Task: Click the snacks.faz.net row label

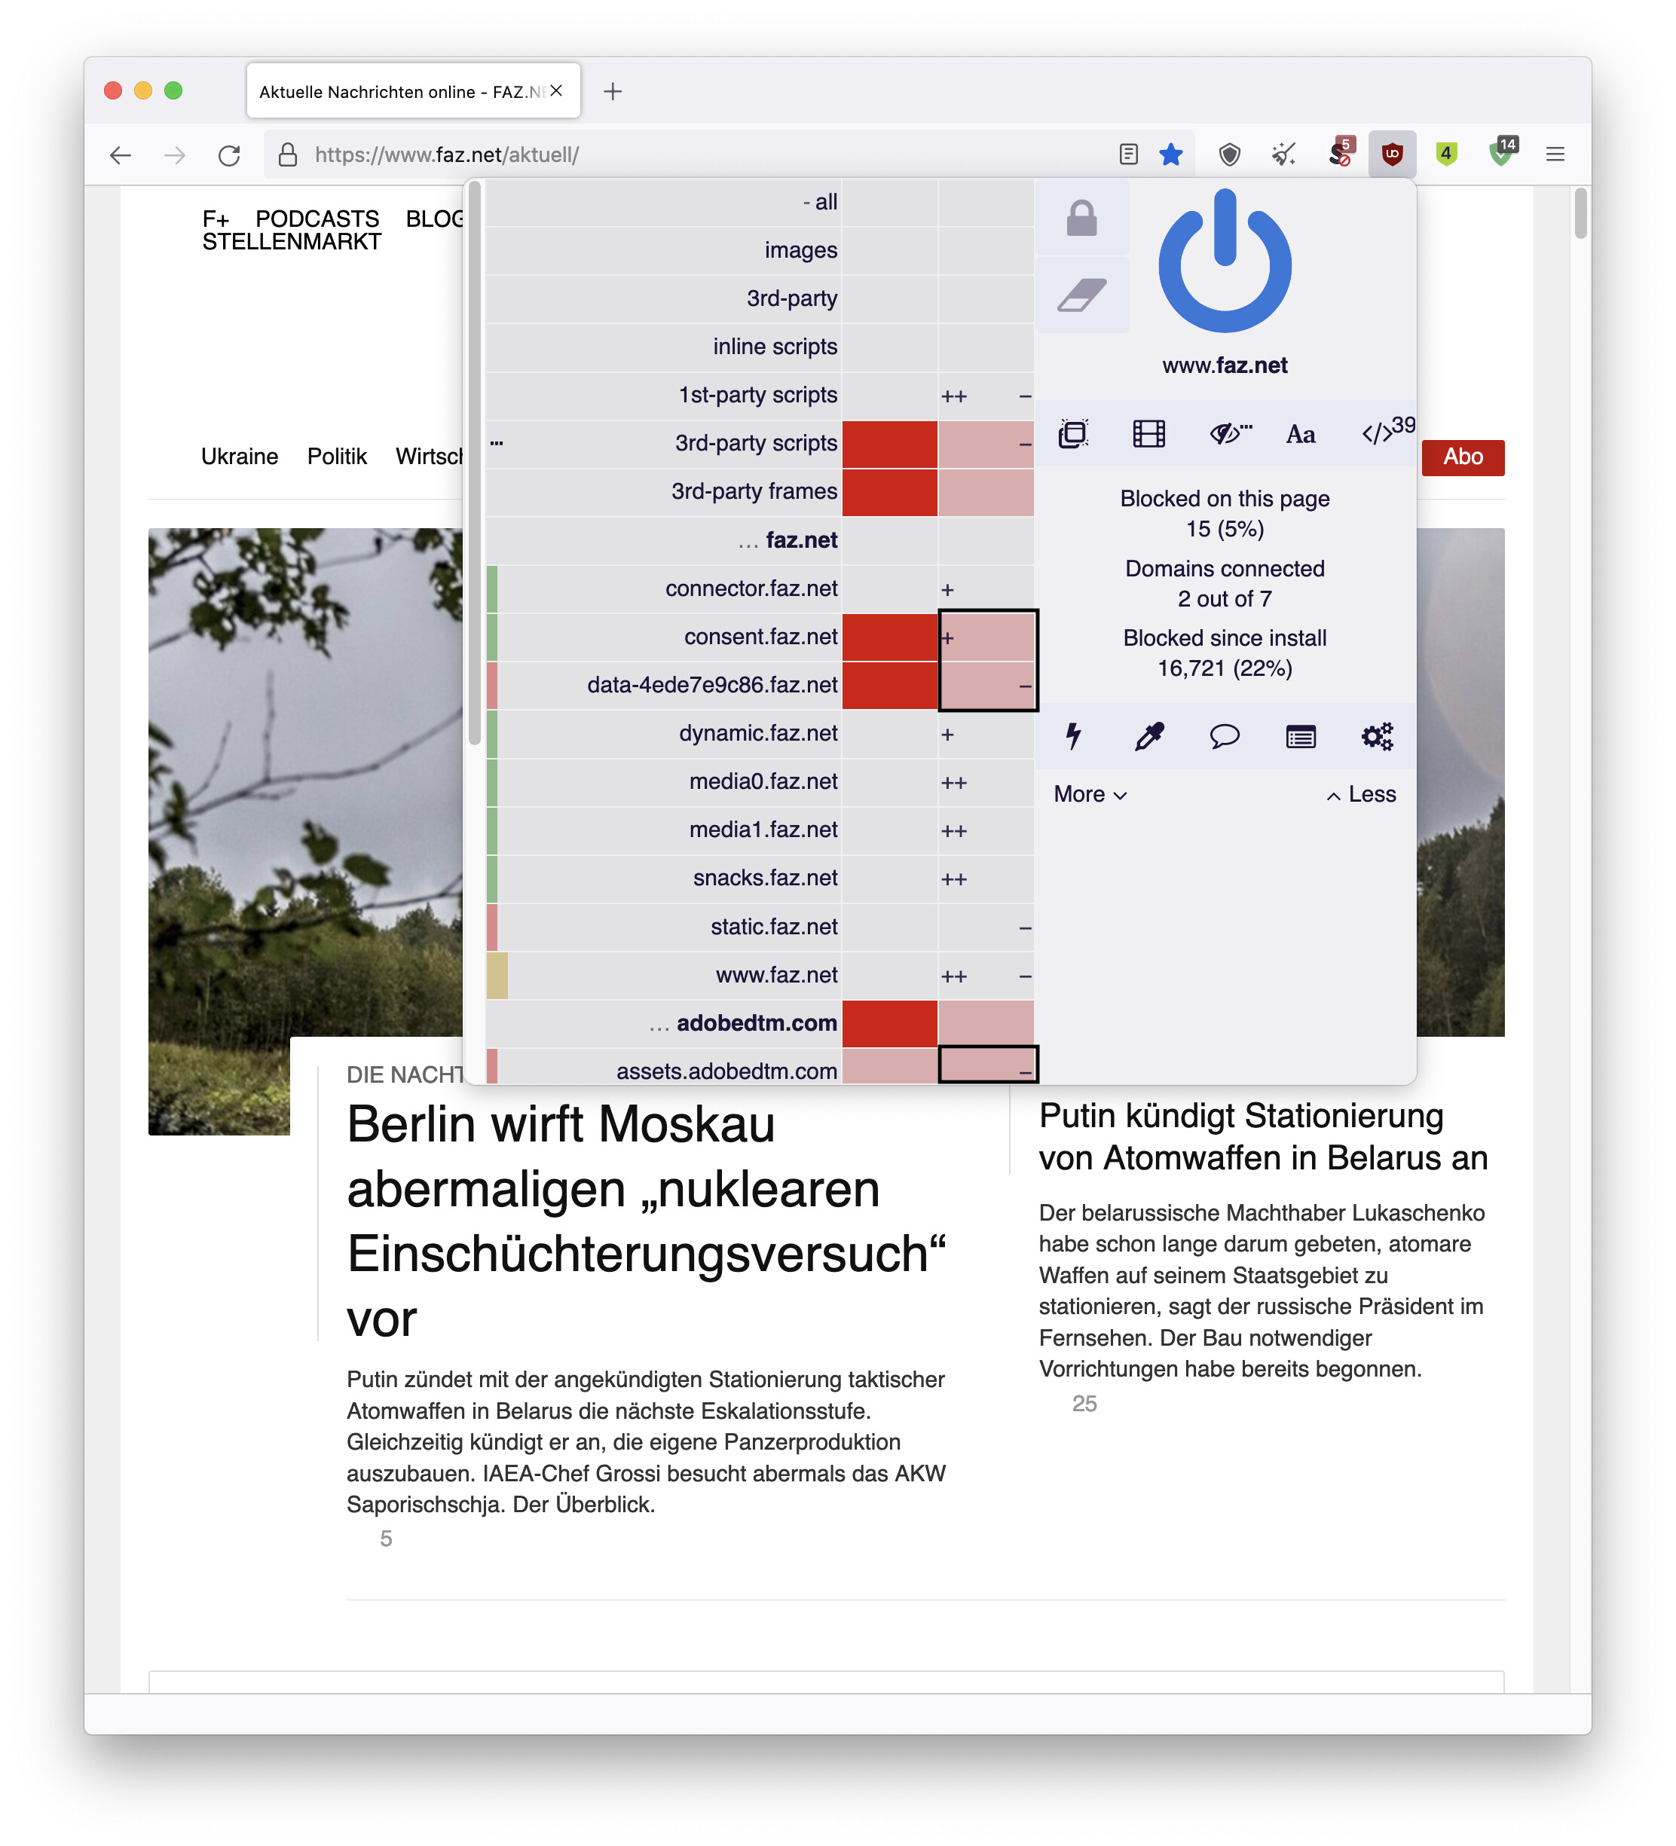Action: (765, 878)
